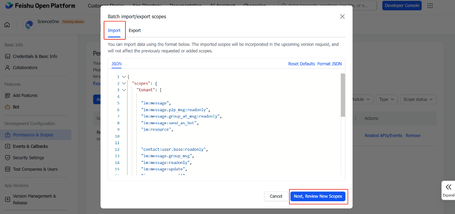Open the apps grid icon

point(430,6)
